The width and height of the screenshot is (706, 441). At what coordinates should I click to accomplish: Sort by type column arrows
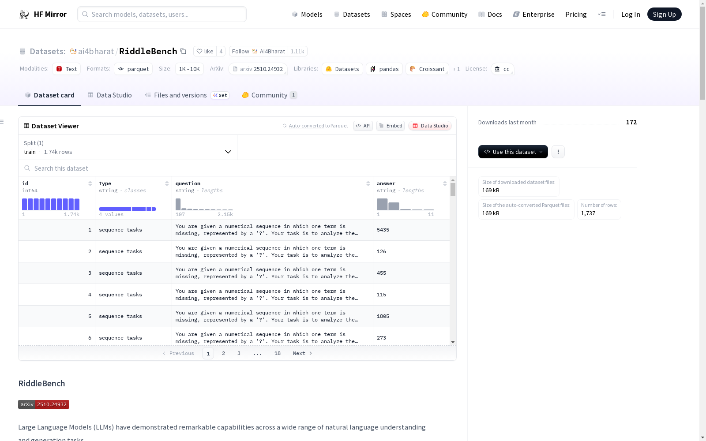pyautogui.click(x=167, y=183)
